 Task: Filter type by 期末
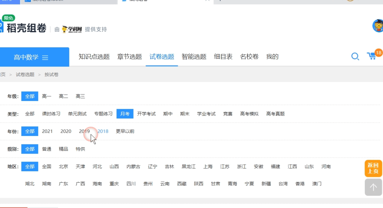185,114
